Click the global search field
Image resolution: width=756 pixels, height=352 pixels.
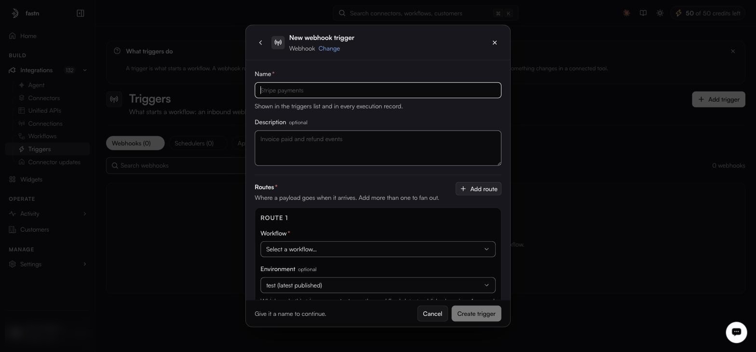pyautogui.click(x=426, y=13)
